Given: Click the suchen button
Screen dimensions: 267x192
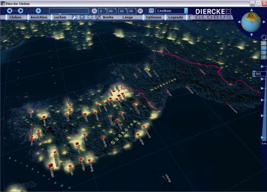Looking at the screenshot, I should pyautogui.click(x=60, y=18).
